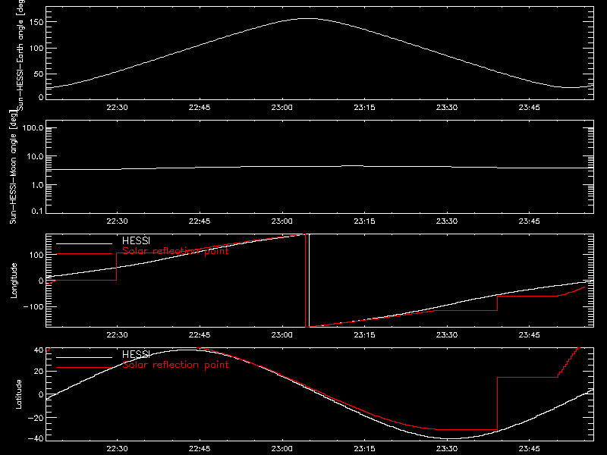Click 100 tick on Earth angle plot
The image size is (607, 455).
coord(38,48)
